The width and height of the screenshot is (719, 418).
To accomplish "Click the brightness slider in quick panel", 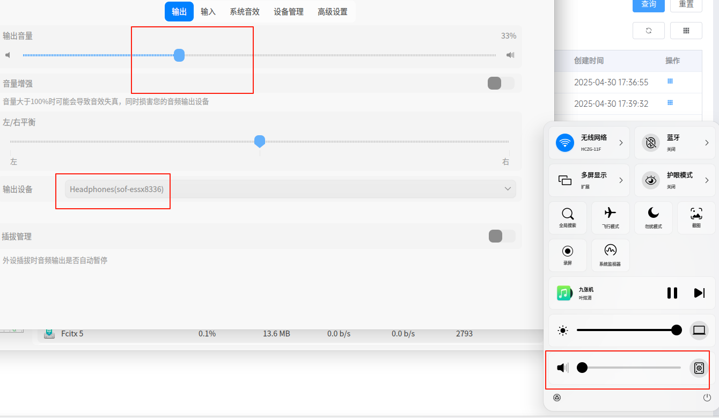I will click(629, 330).
